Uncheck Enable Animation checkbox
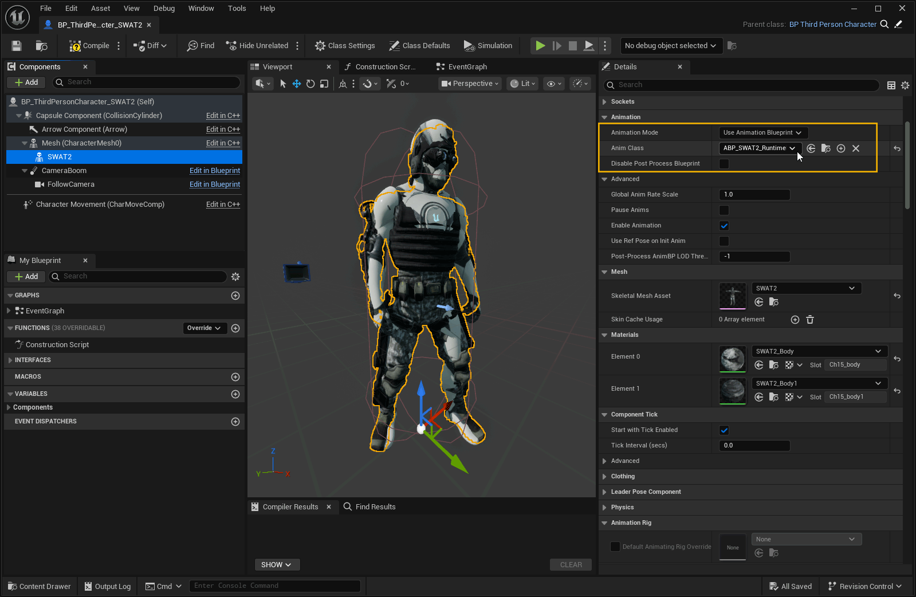The width and height of the screenshot is (916, 597). coord(724,226)
